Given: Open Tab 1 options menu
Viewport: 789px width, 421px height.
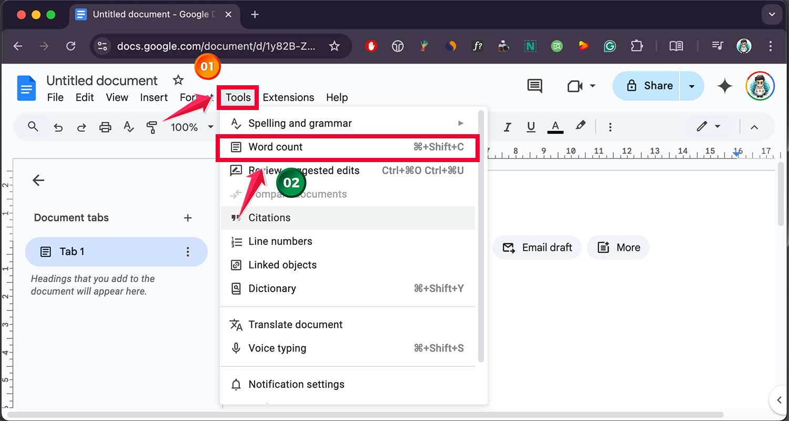Looking at the screenshot, I should pos(188,252).
